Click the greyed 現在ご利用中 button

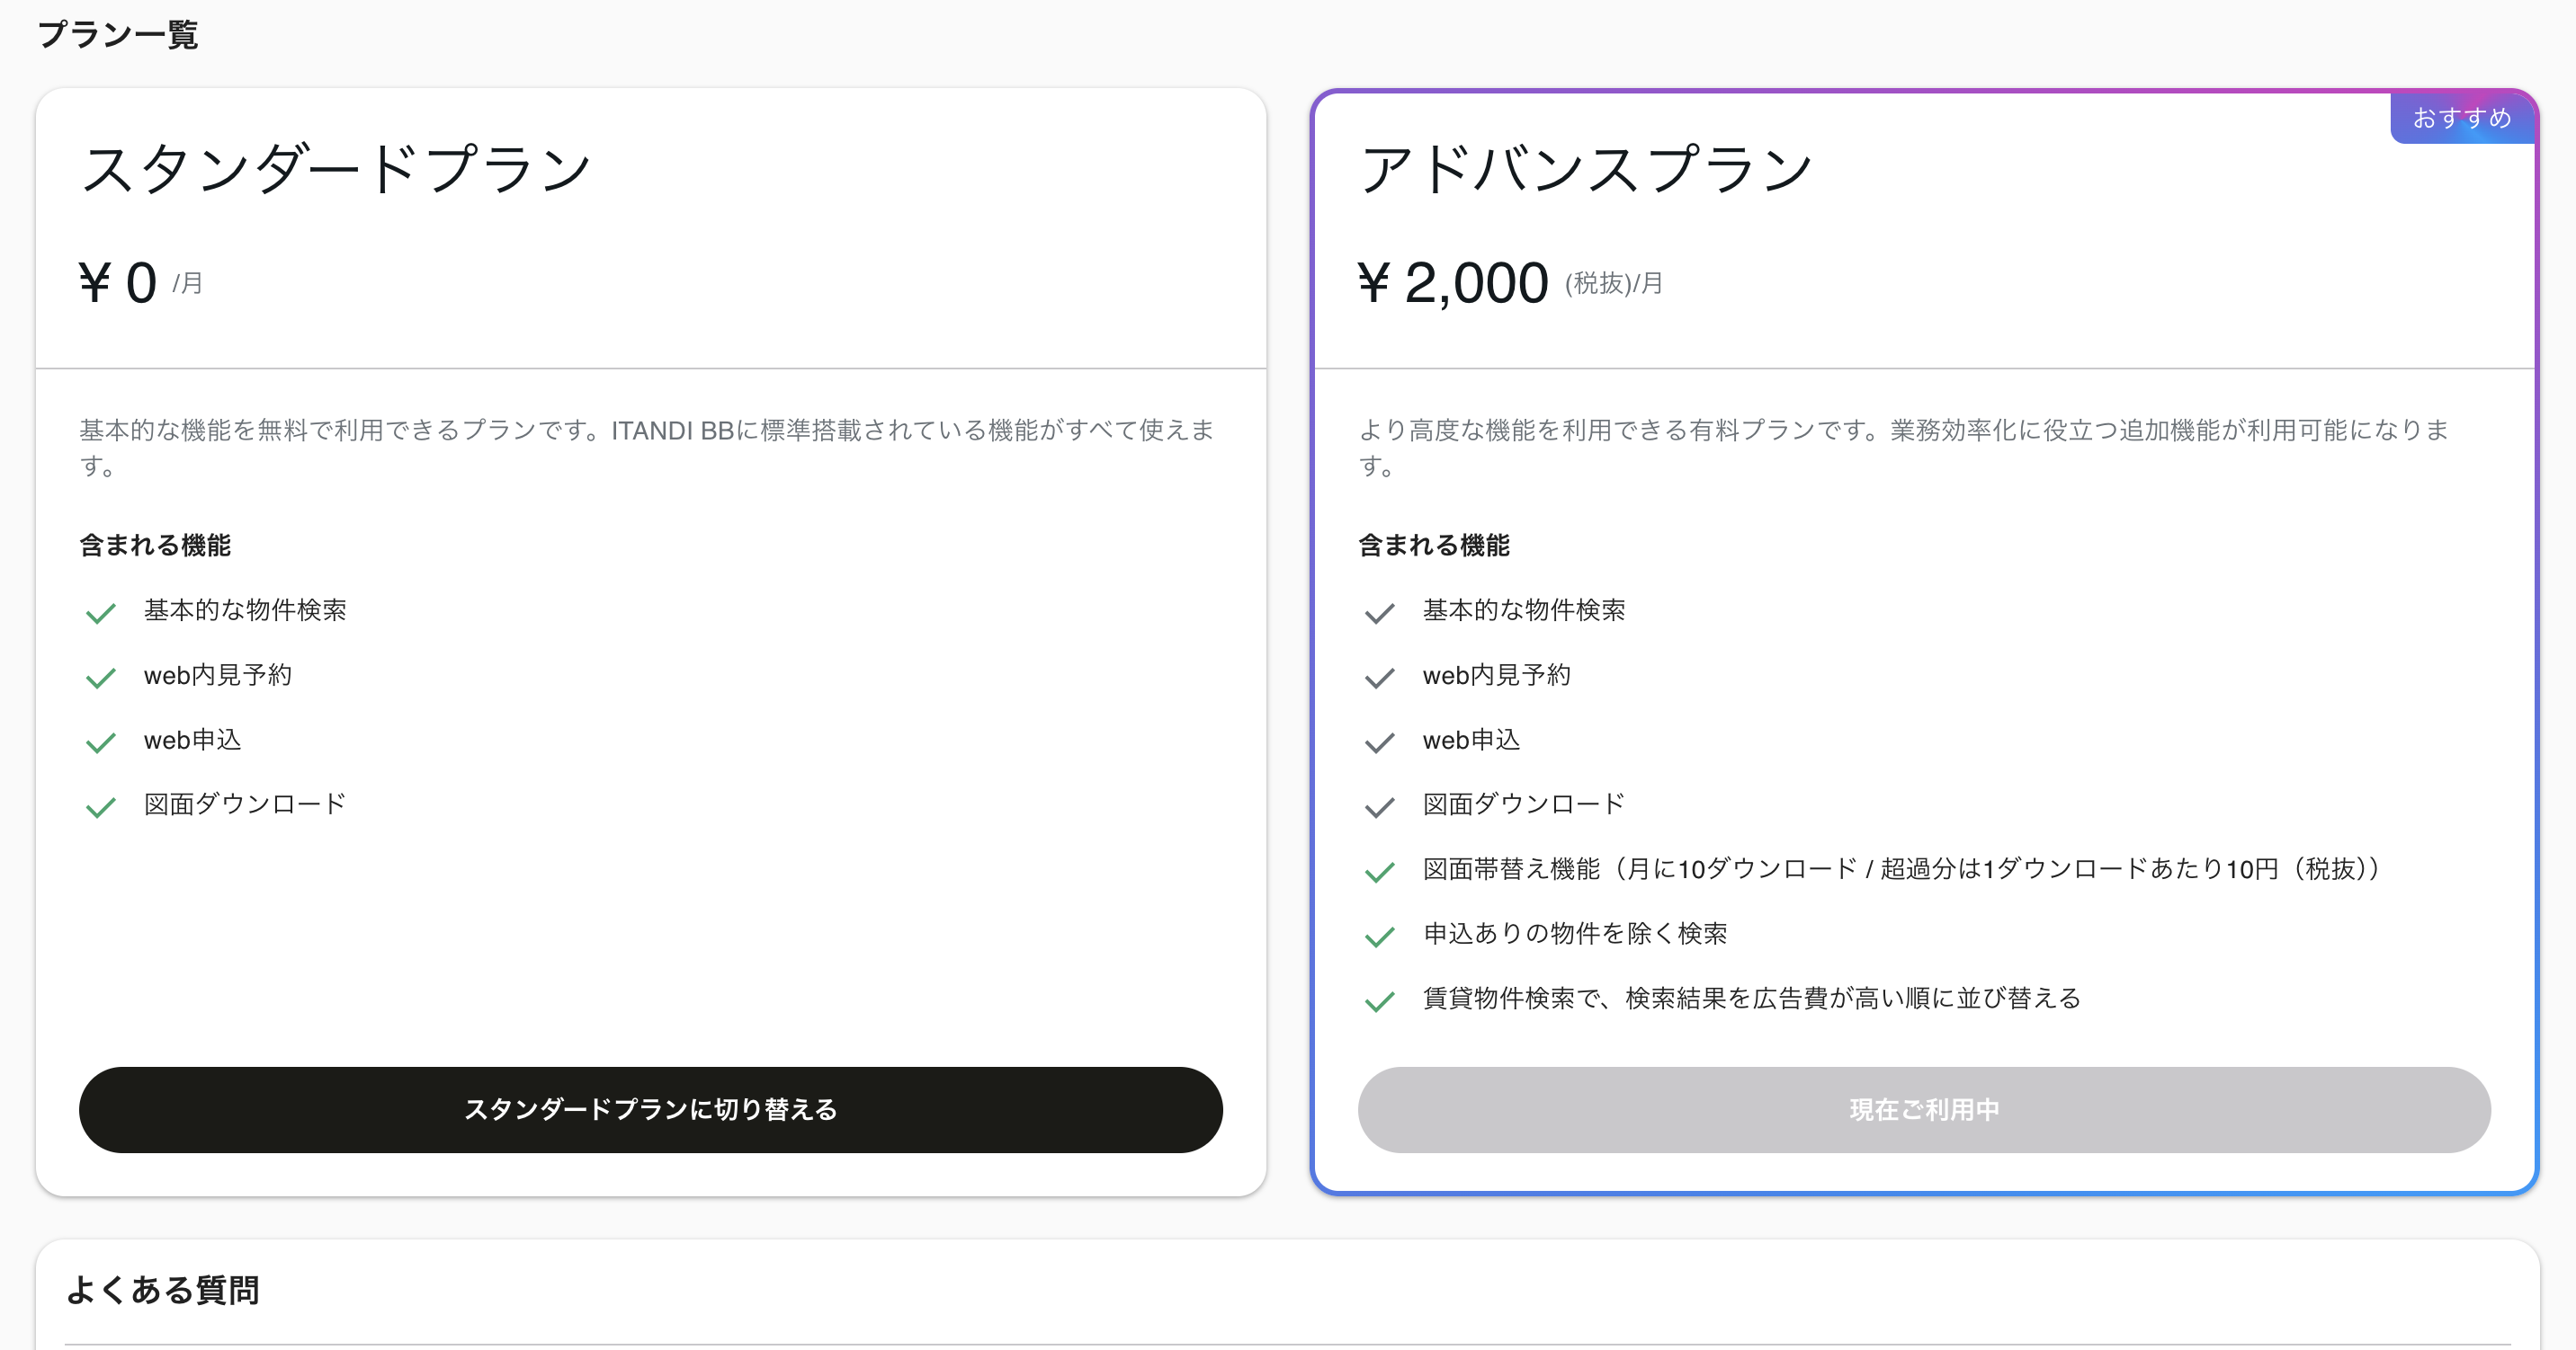[1923, 1109]
